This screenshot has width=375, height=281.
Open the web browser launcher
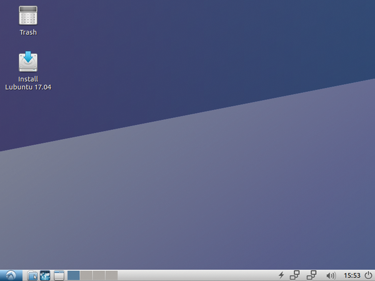pos(45,275)
